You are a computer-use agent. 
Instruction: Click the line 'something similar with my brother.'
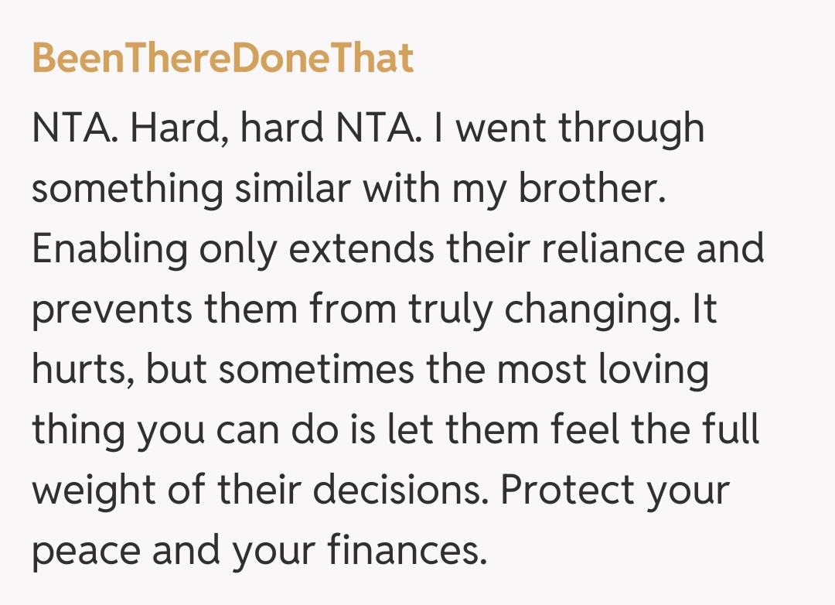tap(349, 189)
